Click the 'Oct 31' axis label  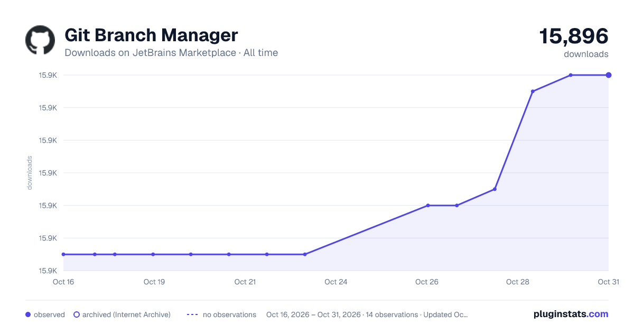[x=608, y=282]
